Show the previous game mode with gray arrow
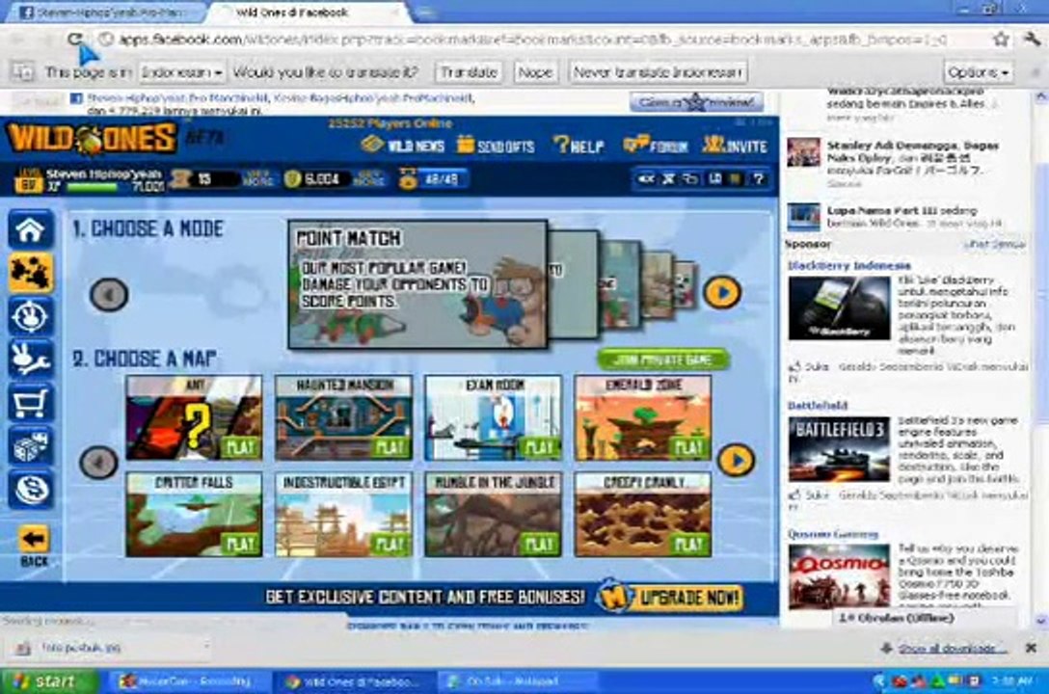Viewport: 1049px width, 694px height. (x=108, y=294)
